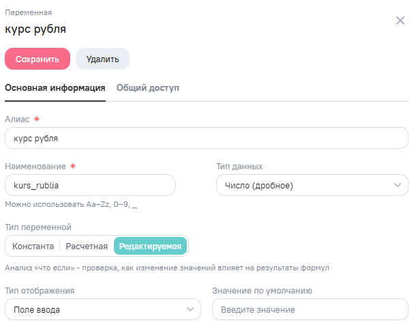Click the Сохранить button
The image size is (414, 325).
point(38,59)
